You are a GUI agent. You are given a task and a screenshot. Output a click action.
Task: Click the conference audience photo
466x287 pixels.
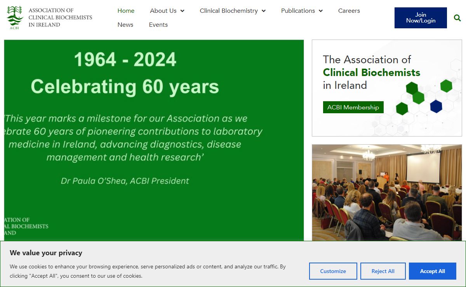tap(387, 193)
